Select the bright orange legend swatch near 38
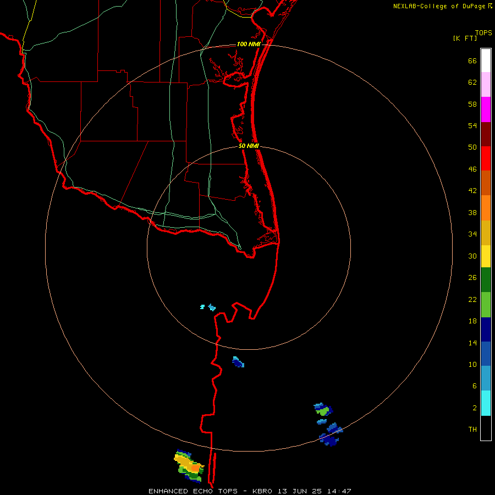This screenshot has width=495, height=495. 486,208
